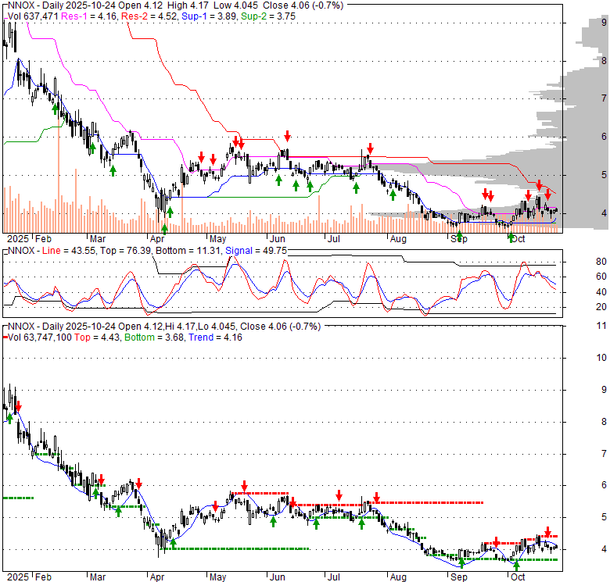610x582 pixels.
Task: Click the 'Aug' month label under the top price chart
Action: pos(398,238)
